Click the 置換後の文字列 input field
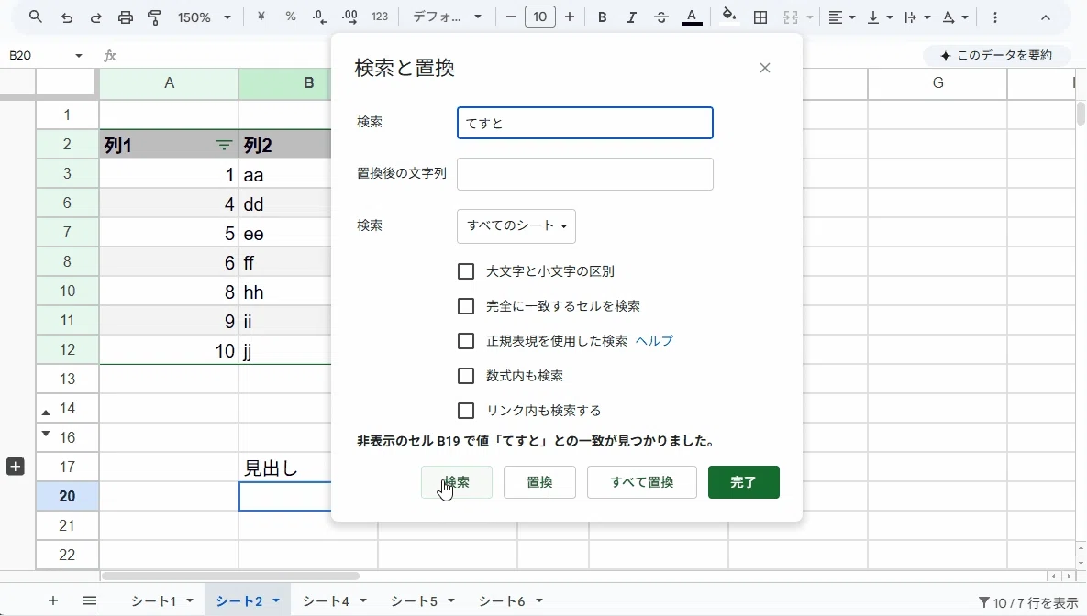The image size is (1087, 616). (x=585, y=174)
